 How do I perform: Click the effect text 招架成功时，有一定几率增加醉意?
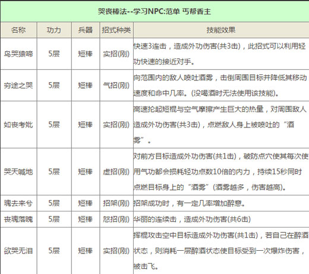point(189,203)
